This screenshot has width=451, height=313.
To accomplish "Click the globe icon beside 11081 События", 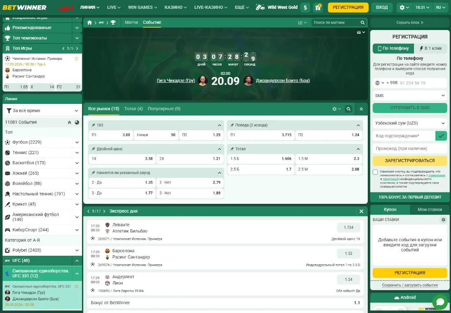I will click(x=77, y=122).
